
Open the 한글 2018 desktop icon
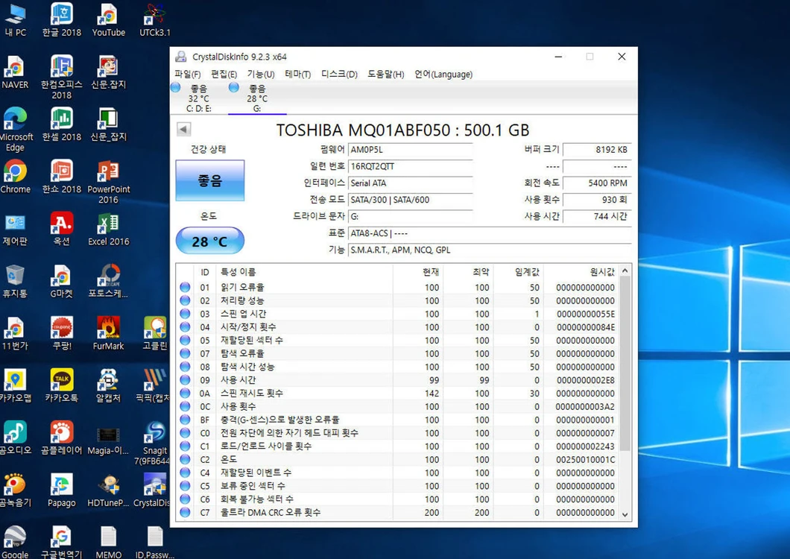61,20
